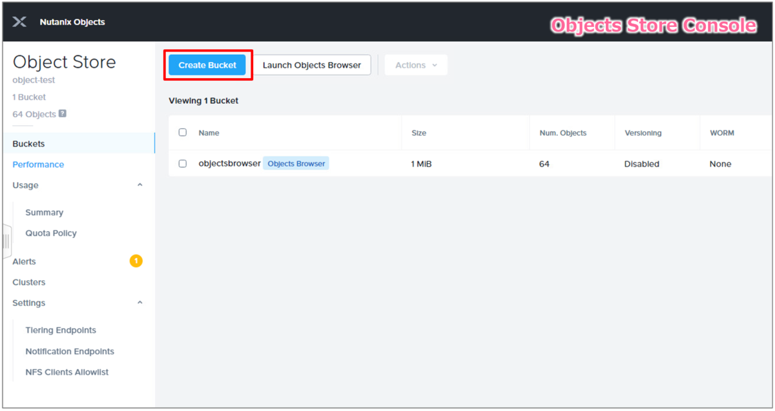Toggle the sidebar collapse handle

(x=6, y=241)
